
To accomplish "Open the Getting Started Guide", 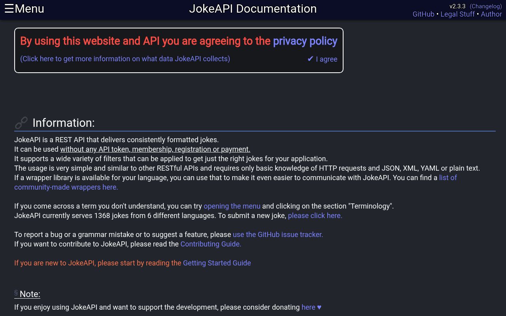I will (217, 263).
